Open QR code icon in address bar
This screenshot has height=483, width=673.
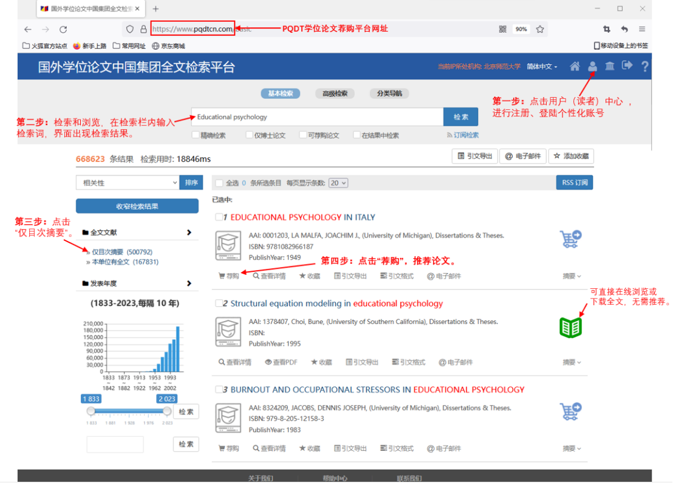pyautogui.click(x=502, y=29)
